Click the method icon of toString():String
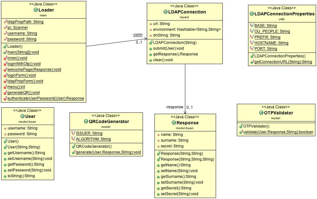Screen dimensions: 317x199 coord(5,176)
